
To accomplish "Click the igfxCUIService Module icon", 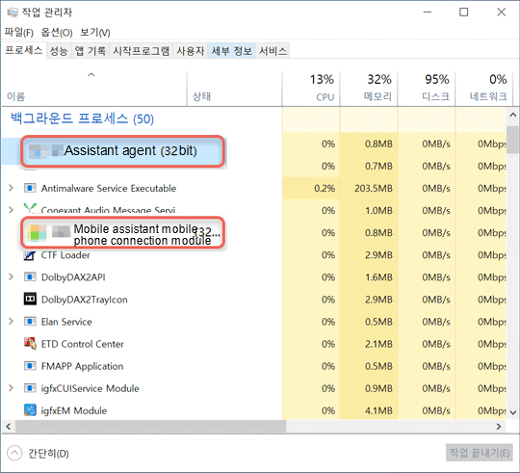I will (x=30, y=388).
